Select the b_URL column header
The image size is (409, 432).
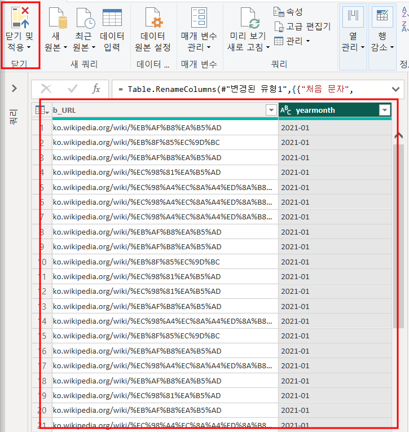point(159,110)
